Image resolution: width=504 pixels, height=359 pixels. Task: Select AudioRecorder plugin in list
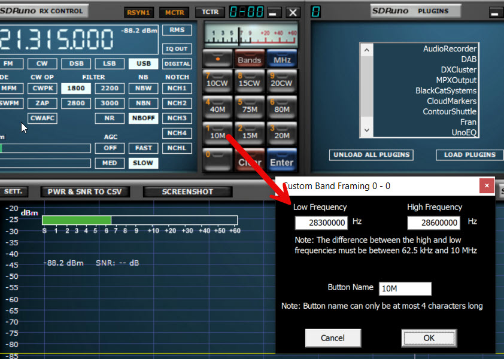coord(450,49)
